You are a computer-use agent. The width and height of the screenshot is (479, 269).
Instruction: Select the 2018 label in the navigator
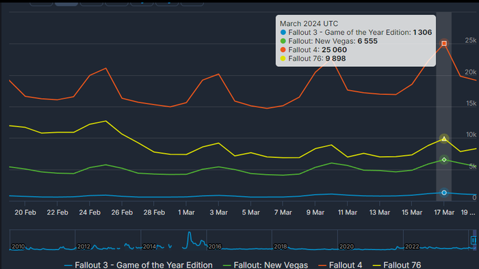(x=281, y=246)
